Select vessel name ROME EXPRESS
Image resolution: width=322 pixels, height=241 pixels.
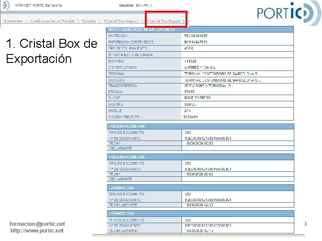pyautogui.click(x=197, y=98)
